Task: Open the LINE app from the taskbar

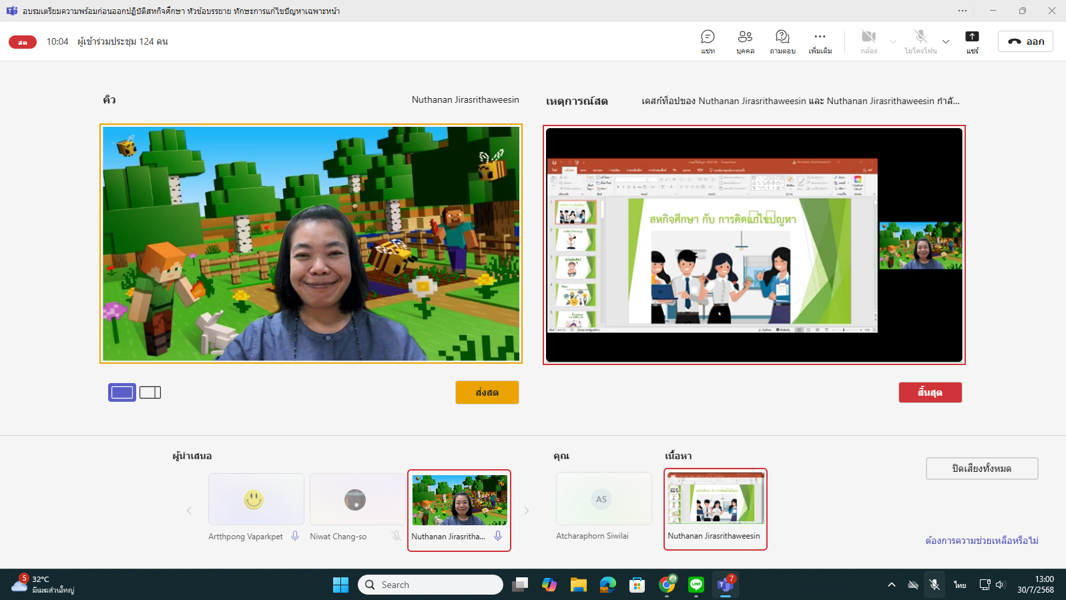Action: 696,585
